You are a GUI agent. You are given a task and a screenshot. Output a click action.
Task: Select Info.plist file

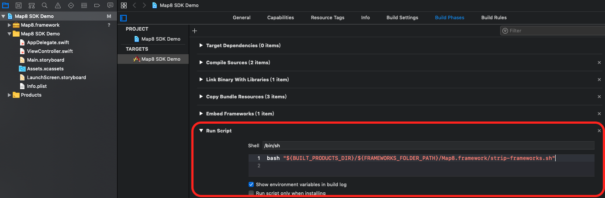(x=37, y=86)
